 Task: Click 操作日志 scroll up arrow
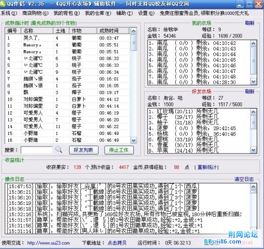click(x=254, y=187)
